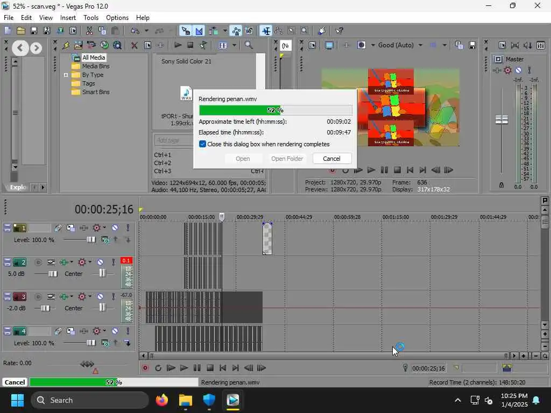Select the Smart Bins folder
This screenshot has height=413, width=551.
[x=96, y=92]
